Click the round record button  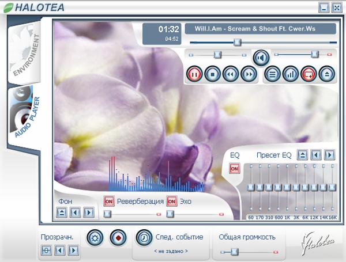[118, 237]
